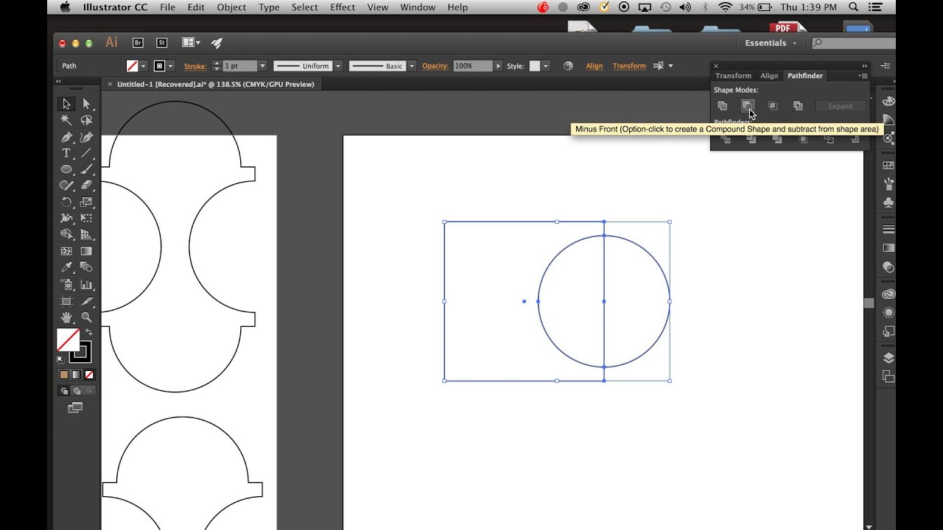The image size is (943, 530).
Task: Open the Window menu
Action: pyautogui.click(x=418, y=7)
